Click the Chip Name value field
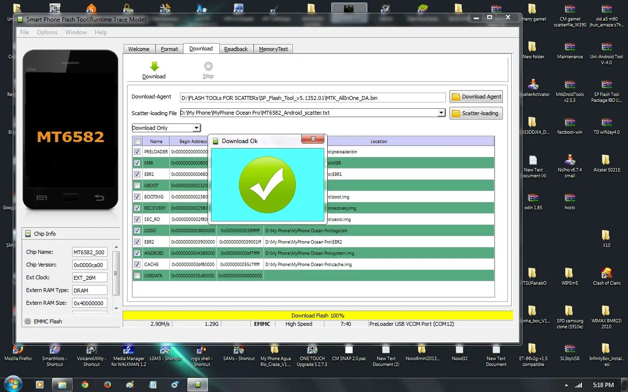Screen dimensions: 628x392 [89, 252]
